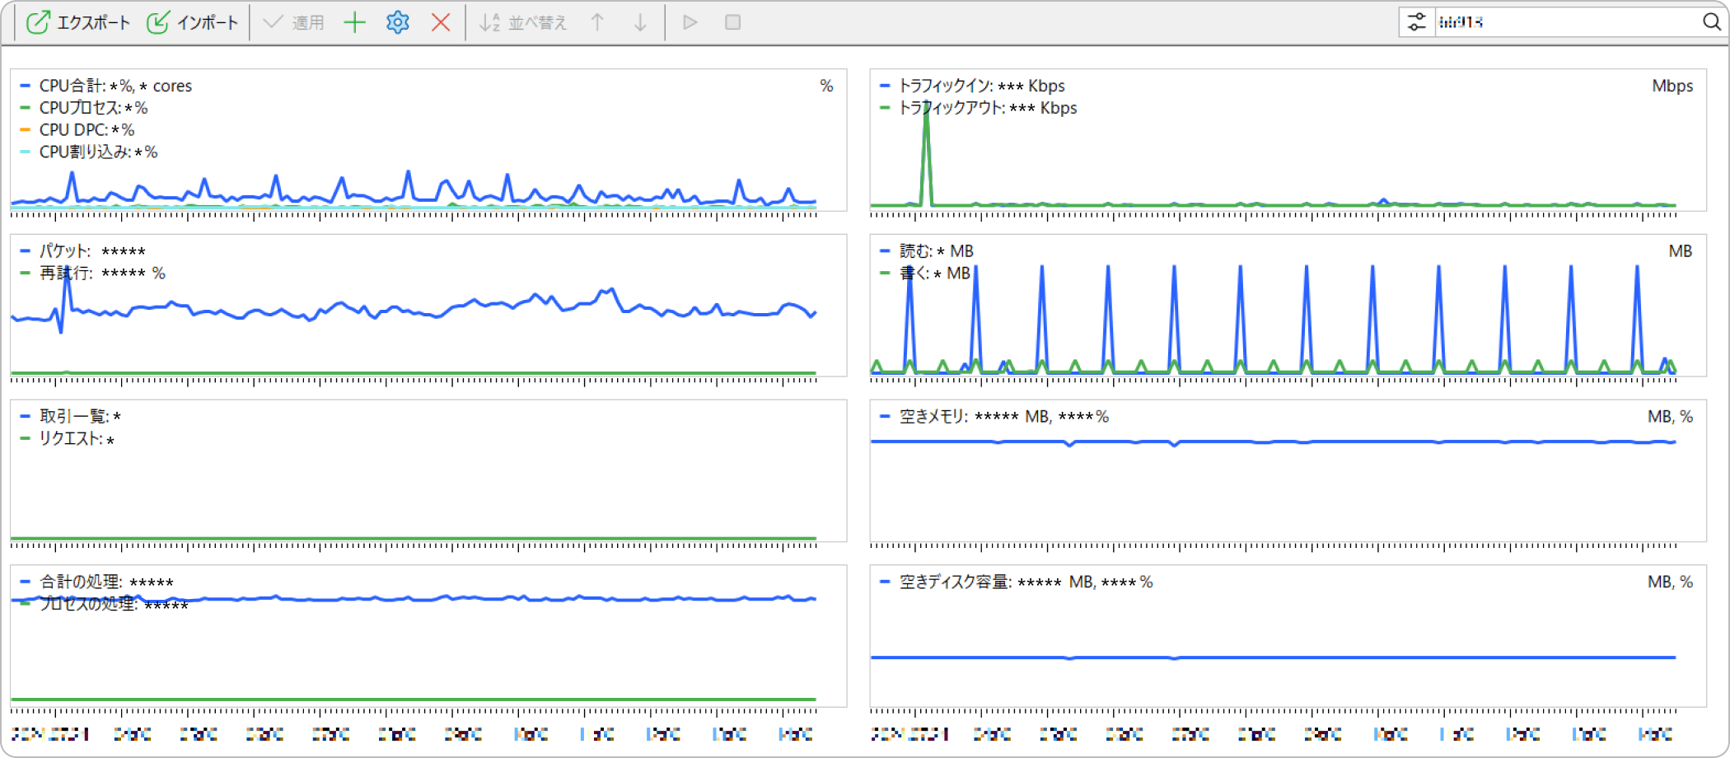Click the free disk space graph line
The width and height of the screenshot is (1730, 758).
(x=1273, y=657)
